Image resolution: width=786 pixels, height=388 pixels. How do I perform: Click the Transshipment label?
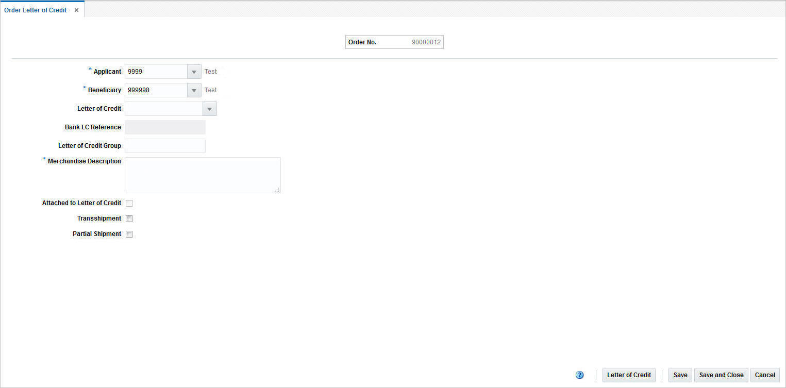click(x=99, y=218)
